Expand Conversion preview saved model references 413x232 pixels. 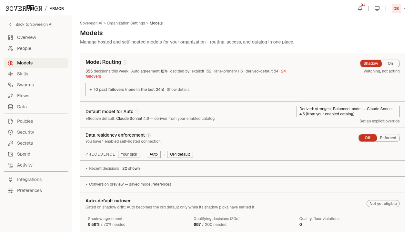click(128, 184)
